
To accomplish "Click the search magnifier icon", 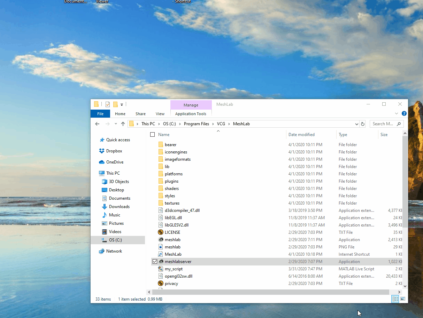I will [x=399, y=124].
